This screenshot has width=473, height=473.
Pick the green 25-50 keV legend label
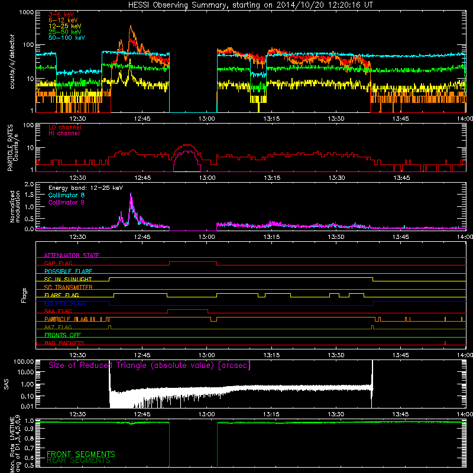65,32
